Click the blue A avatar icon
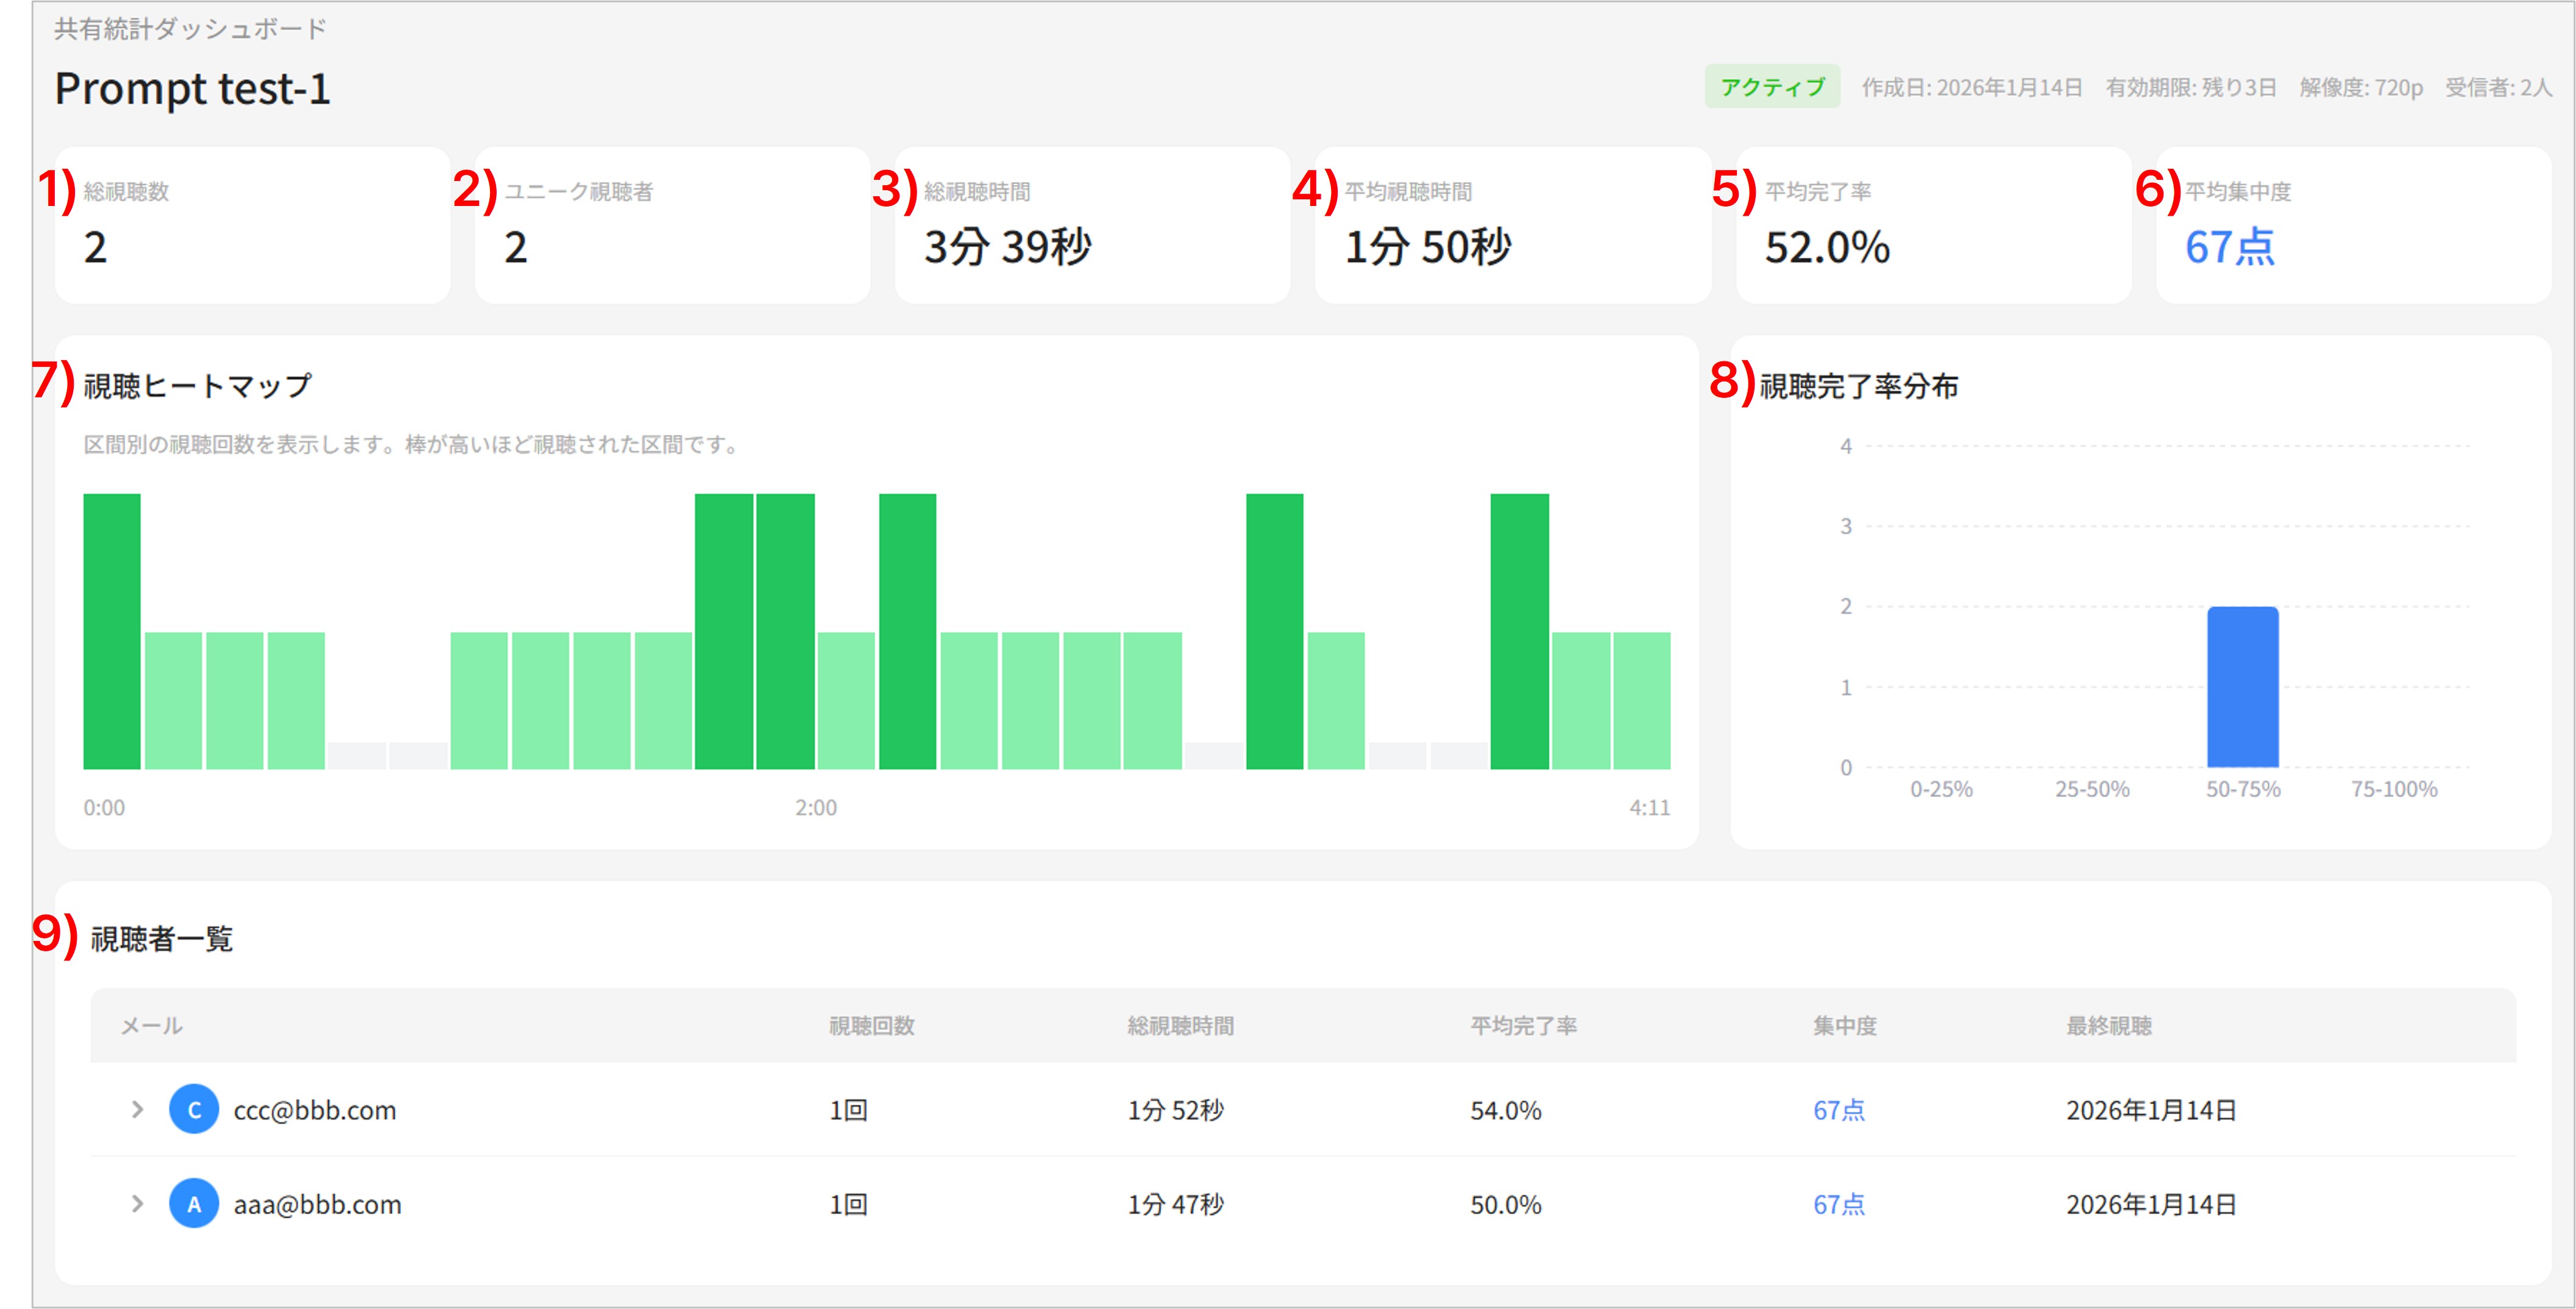 point(194,1203)
